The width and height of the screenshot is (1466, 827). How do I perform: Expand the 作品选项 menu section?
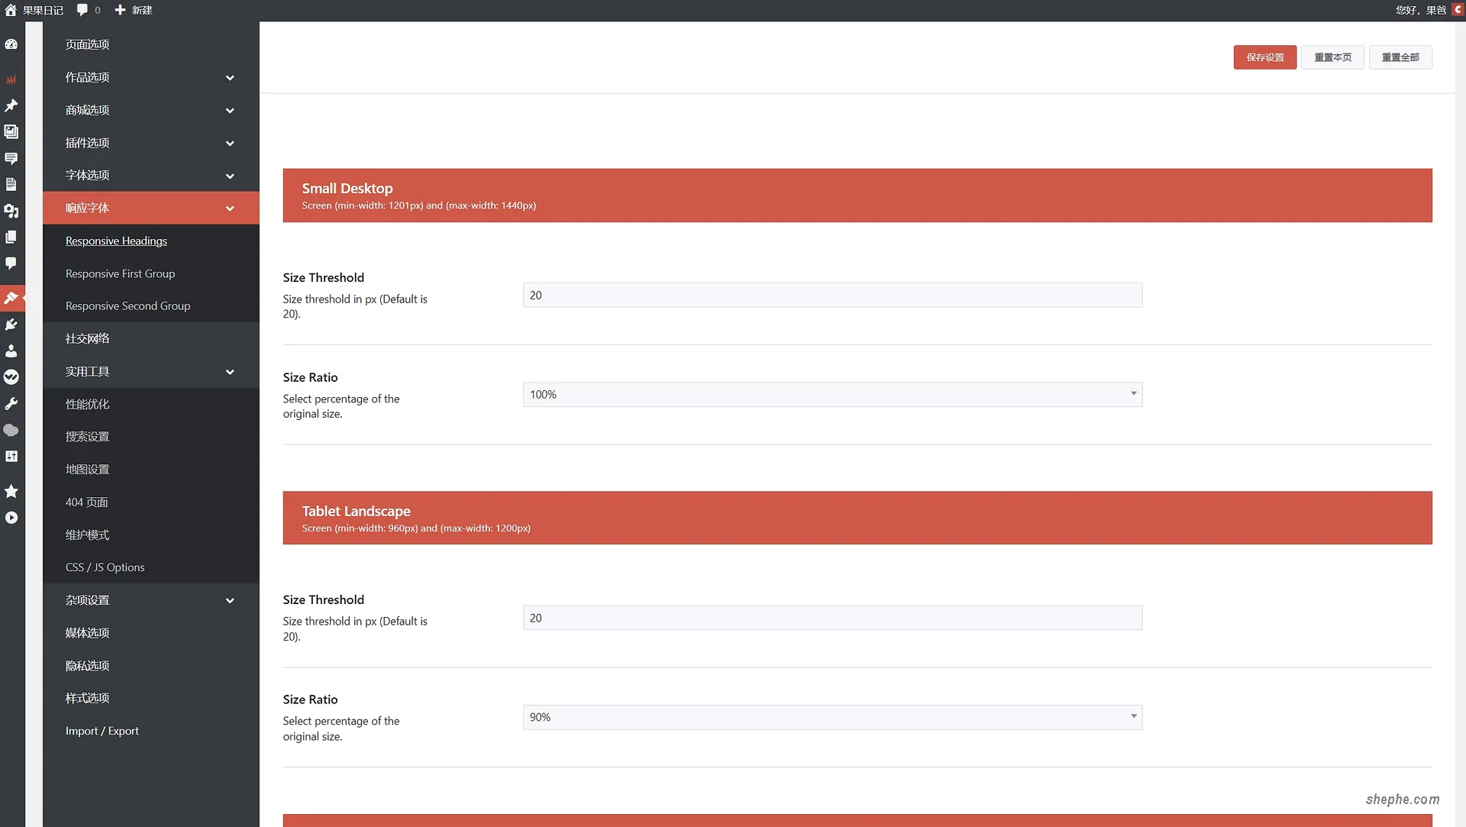click(150, 76)
